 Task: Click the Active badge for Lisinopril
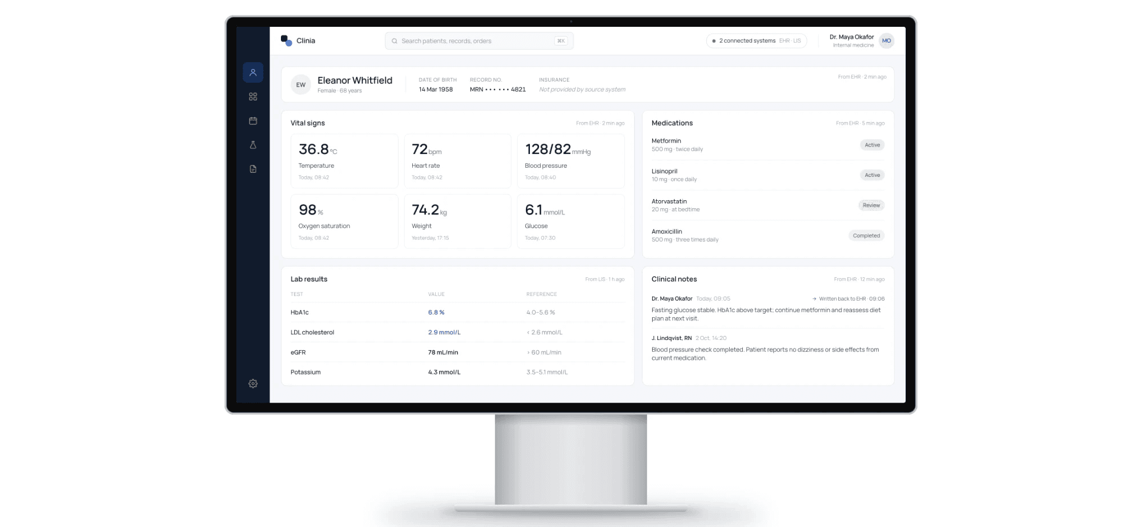coord(872,175)
